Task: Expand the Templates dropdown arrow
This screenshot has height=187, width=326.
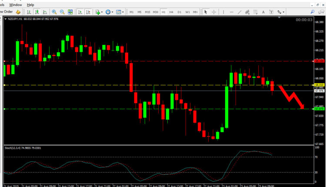Action: point(123,12)
